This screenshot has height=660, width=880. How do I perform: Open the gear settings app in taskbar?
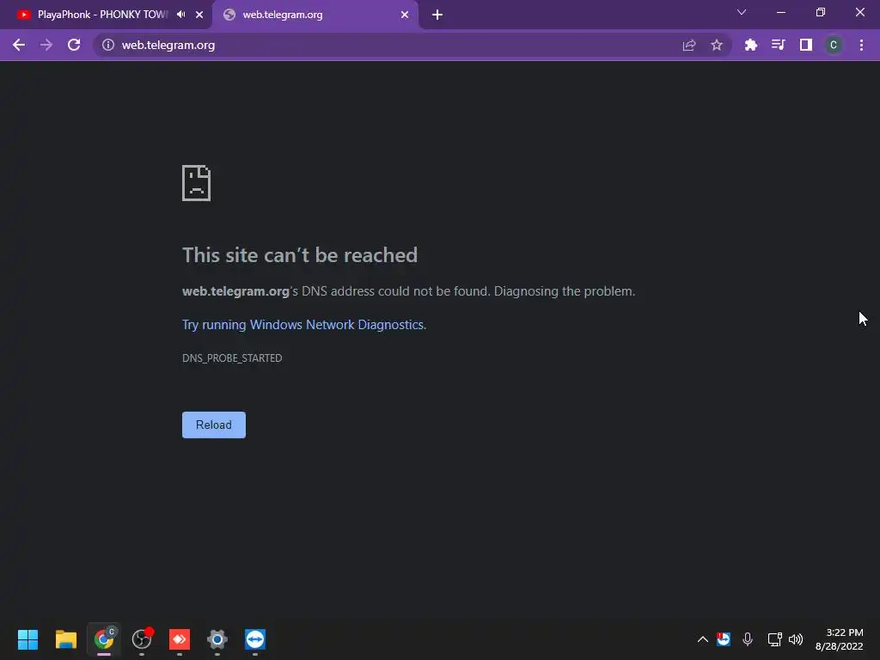217,639
